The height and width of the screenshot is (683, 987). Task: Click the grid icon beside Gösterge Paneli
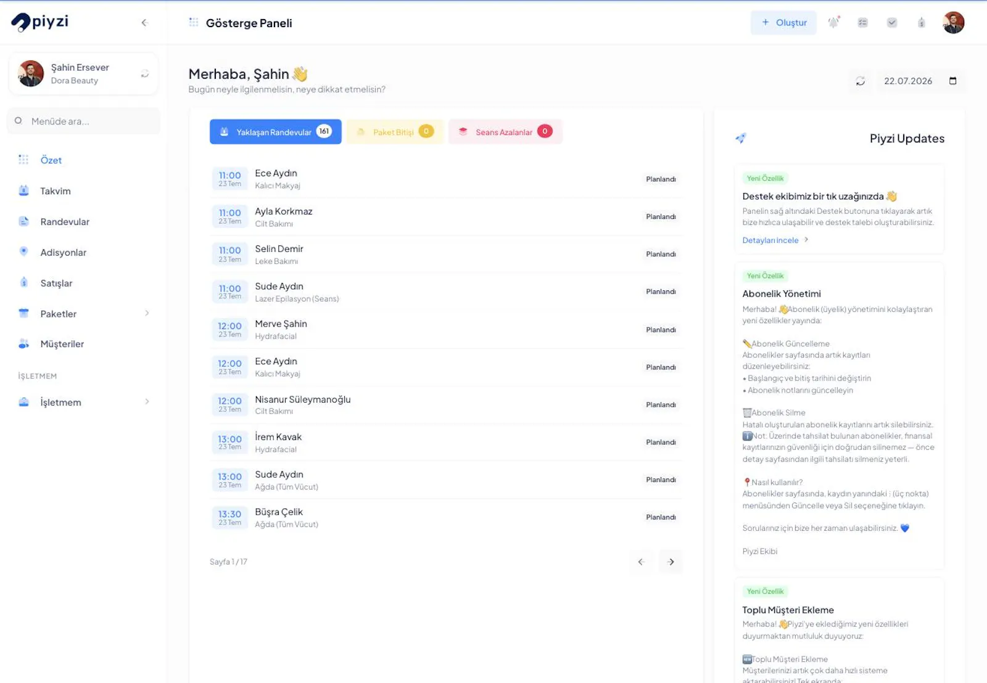click(194, 22)
